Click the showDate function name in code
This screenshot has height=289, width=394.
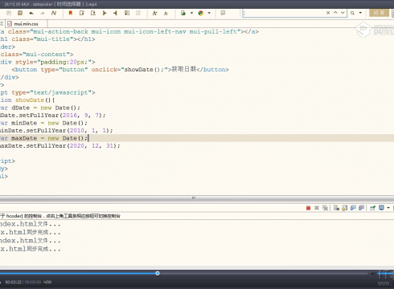point(30,100)
